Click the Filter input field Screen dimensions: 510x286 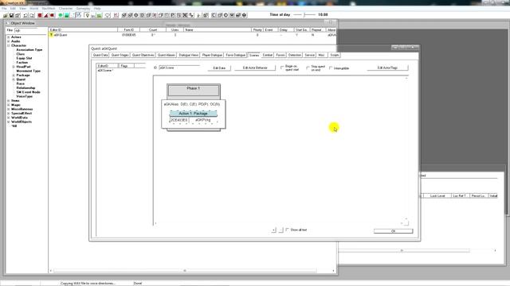[30, 30]
